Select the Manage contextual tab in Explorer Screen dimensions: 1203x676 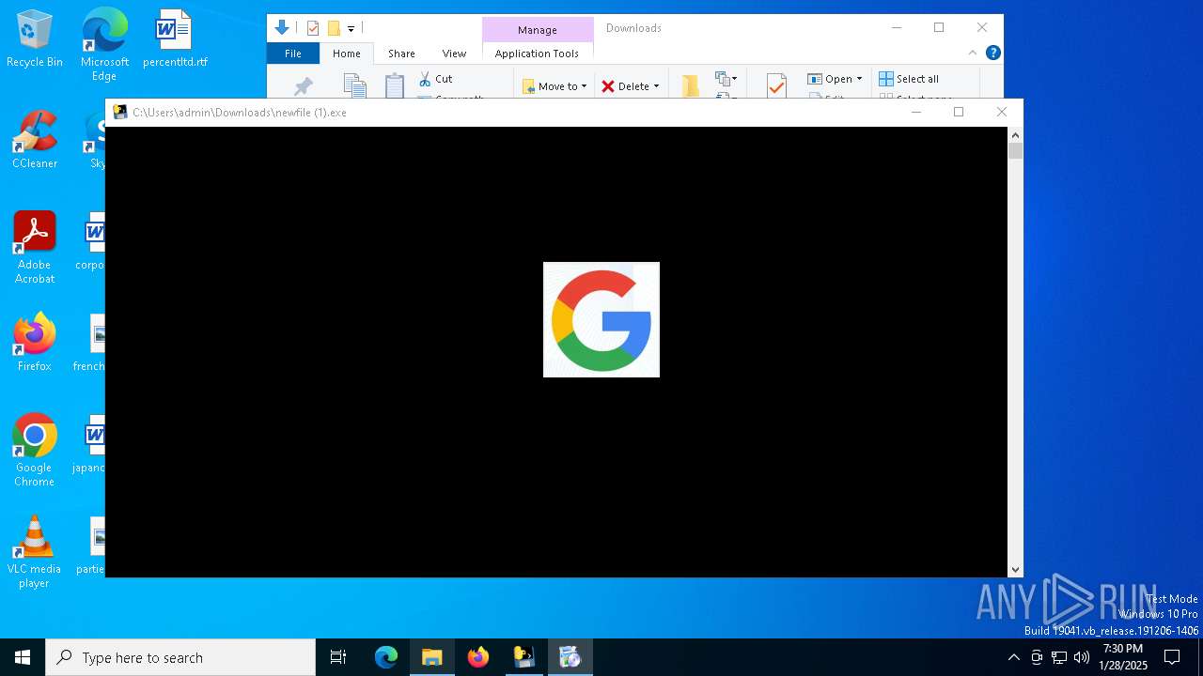pos(538,30)
